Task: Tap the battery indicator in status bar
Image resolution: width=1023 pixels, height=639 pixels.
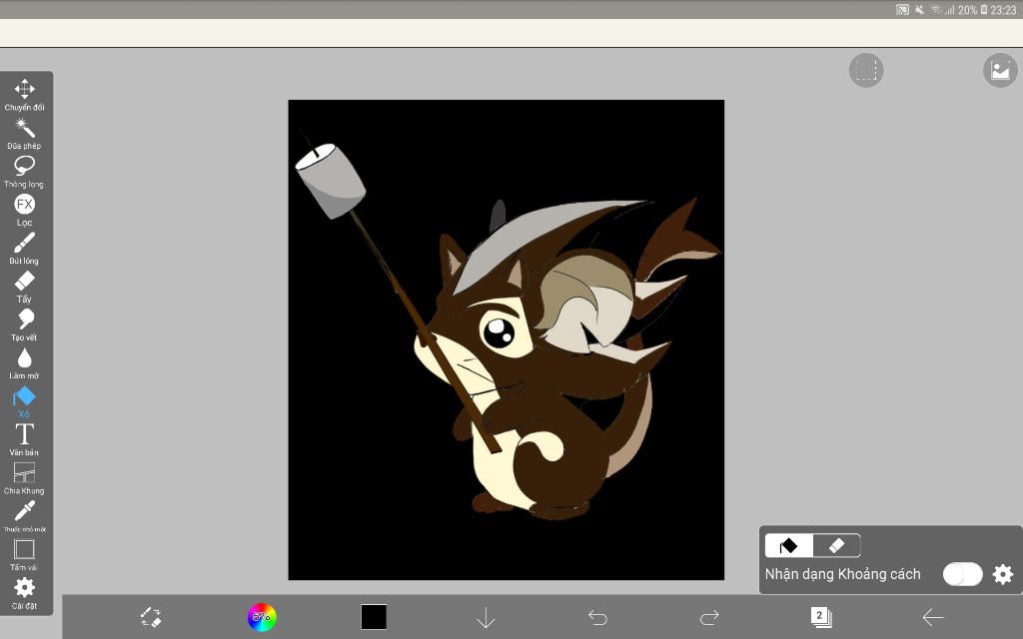Action: click(984, 9)
